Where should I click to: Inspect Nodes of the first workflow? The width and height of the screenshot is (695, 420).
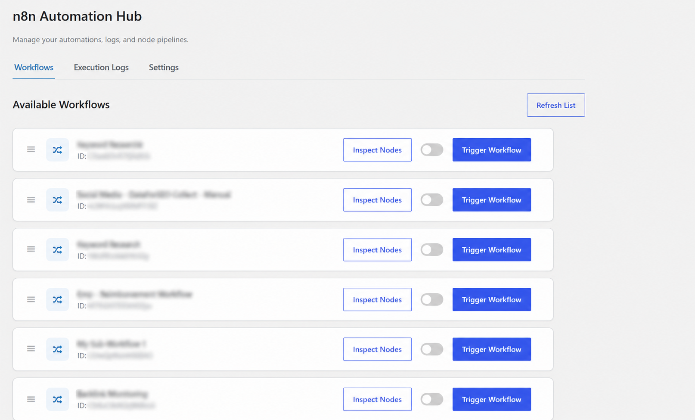click(x=377, y=150)
